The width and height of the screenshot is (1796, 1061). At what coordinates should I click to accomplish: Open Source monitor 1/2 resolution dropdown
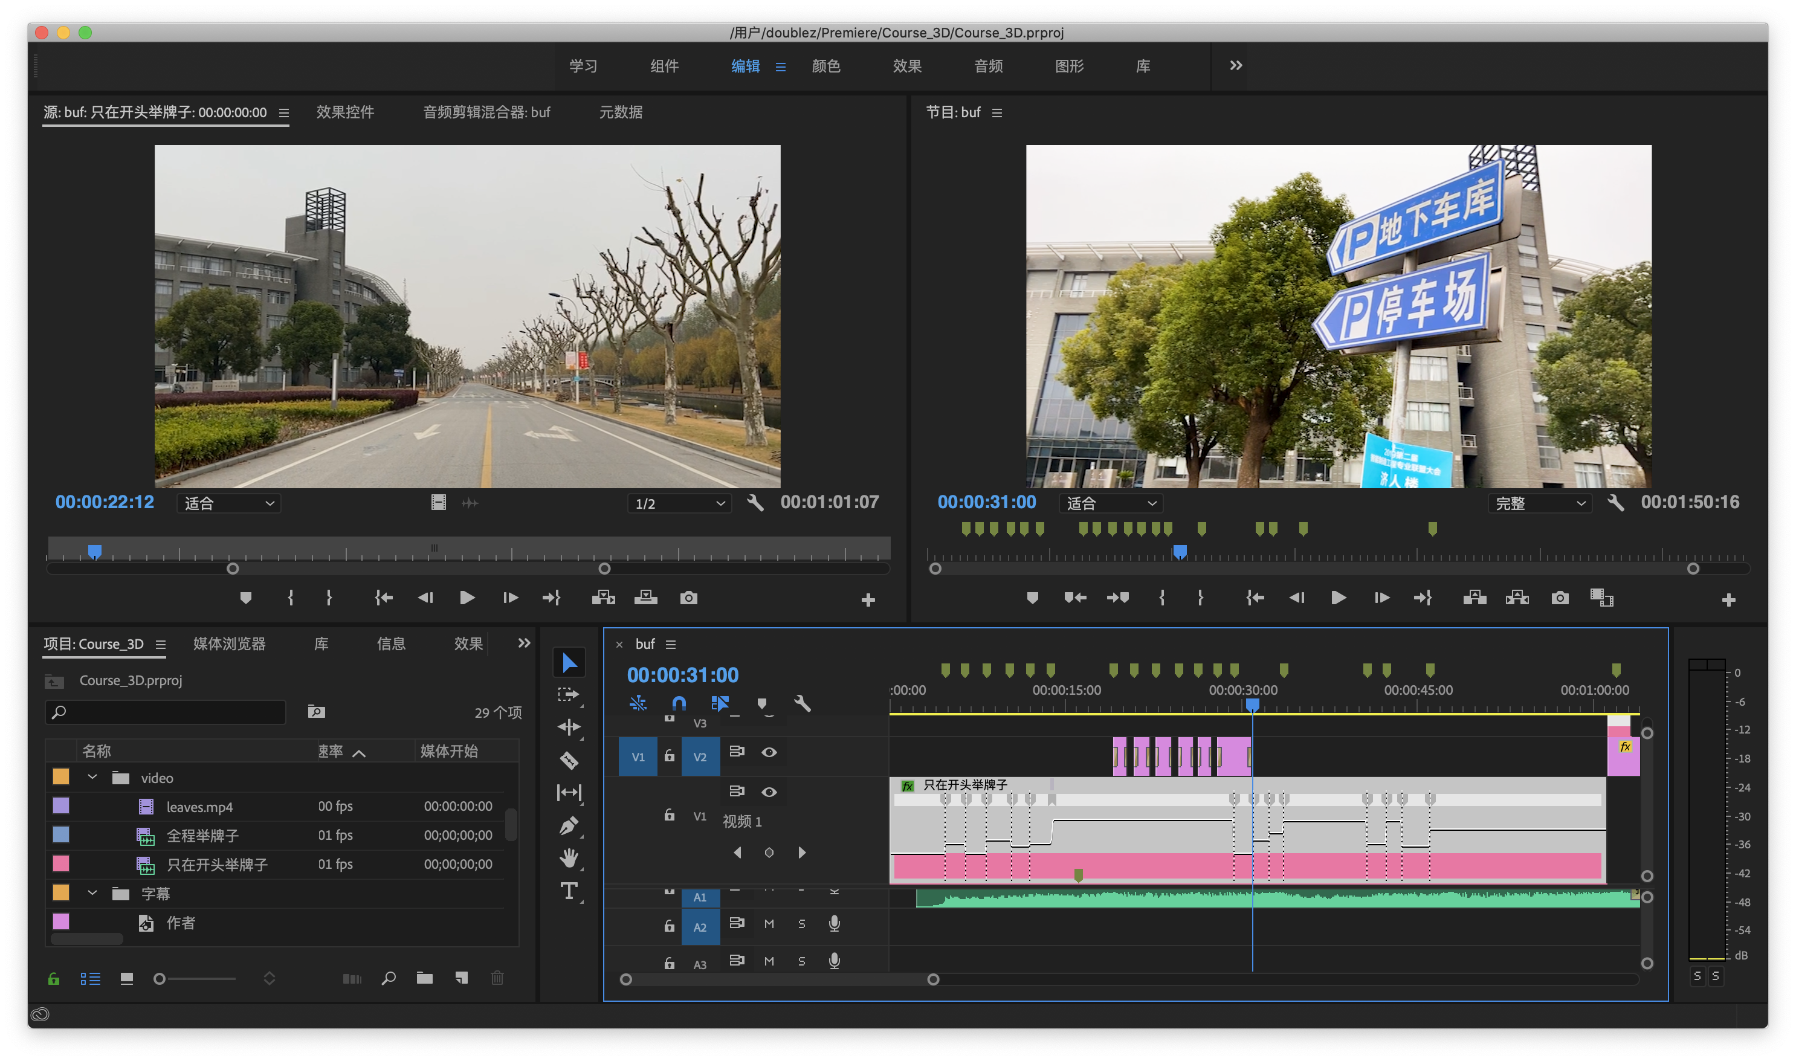(679, 503)
